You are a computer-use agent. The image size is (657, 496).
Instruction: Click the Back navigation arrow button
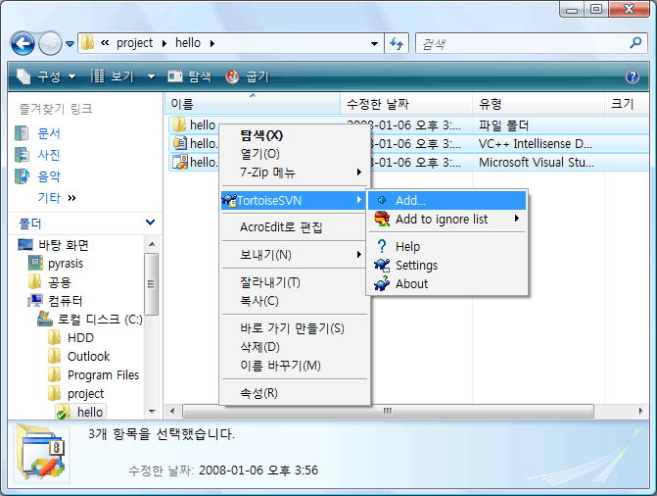coord(23,43)
